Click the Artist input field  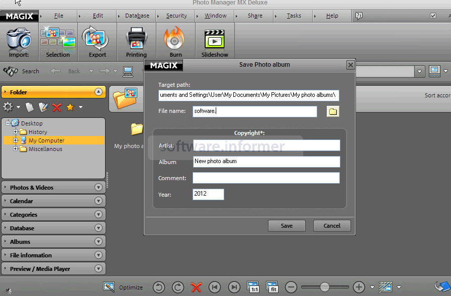coord(266,145)
